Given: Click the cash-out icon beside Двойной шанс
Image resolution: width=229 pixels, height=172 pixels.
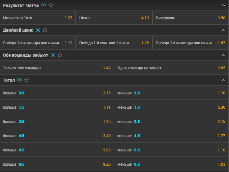Looking at the screenshot, I should coord(38,30).
